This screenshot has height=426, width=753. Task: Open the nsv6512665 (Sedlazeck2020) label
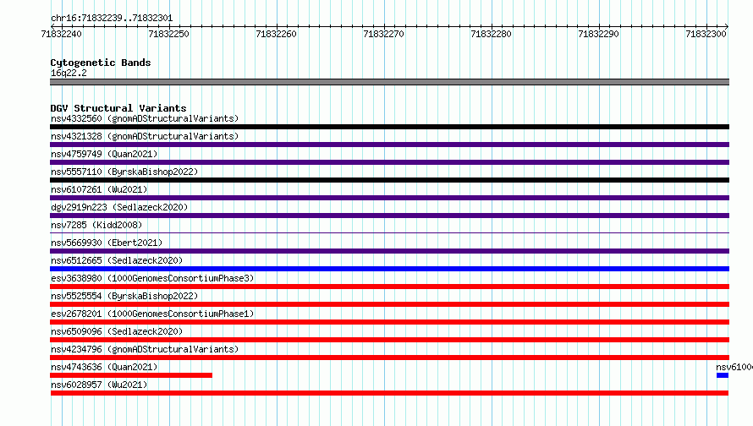pyautogui.click(x=117, y=260)
